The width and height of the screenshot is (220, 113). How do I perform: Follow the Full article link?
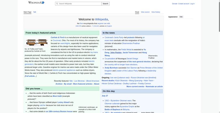point(31,76)
